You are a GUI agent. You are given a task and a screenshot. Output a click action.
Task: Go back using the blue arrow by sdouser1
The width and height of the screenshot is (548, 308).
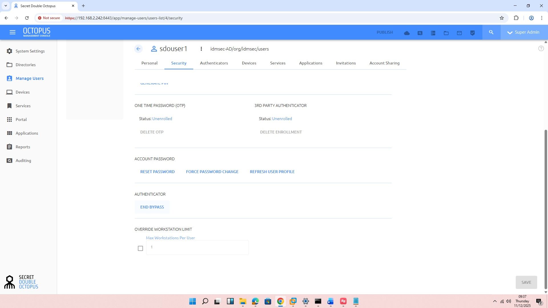[x=138, y=49]
